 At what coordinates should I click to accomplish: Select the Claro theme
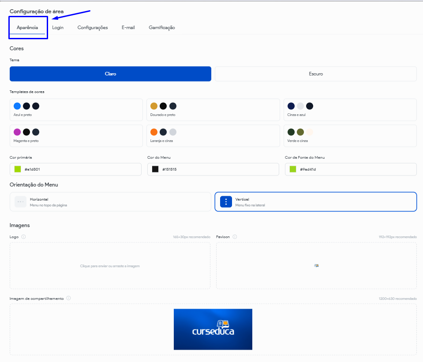110,74
